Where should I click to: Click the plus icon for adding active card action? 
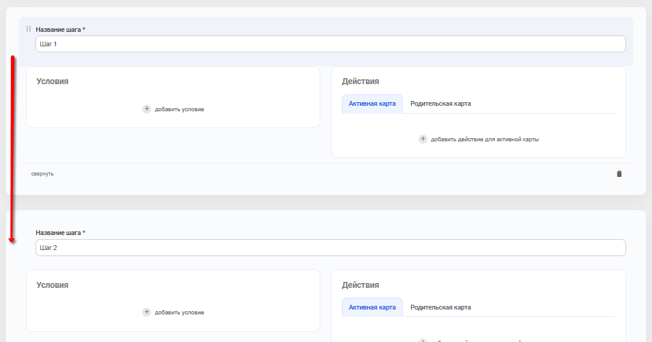[x=423, y=139]
